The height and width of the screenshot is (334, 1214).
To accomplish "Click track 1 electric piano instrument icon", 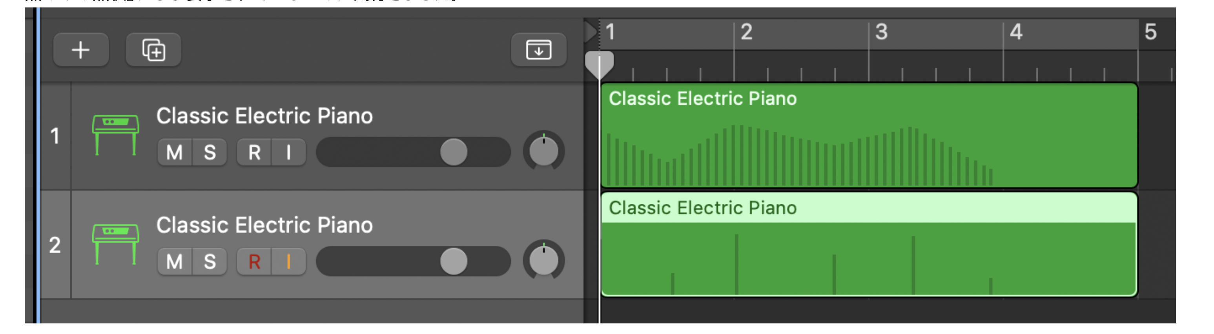I will (x=115, y=135).
